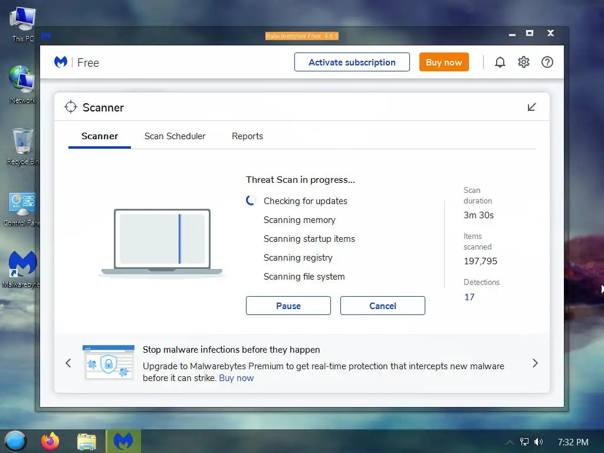Open the Network desktop icon
Screen dimensions: 604x453
pos(23,85)
